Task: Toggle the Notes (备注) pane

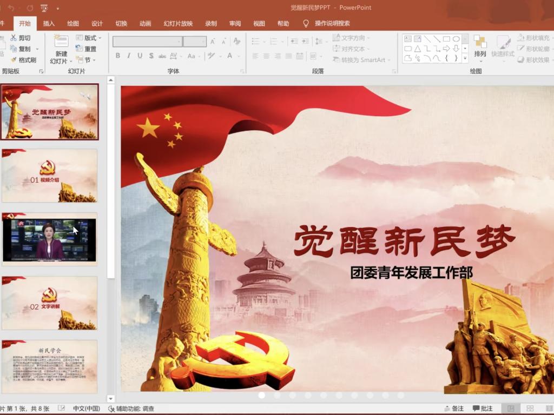Action: point(453,409)
